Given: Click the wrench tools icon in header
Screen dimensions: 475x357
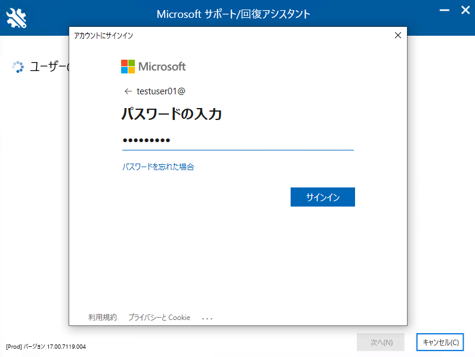Looking at the screenshot, I should point(16,18).
